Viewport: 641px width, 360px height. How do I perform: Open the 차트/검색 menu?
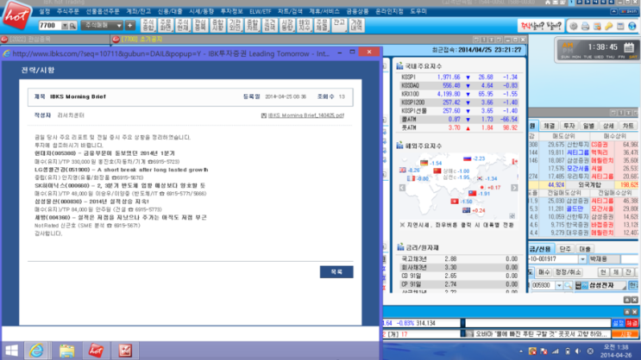(x=290, y=11)
